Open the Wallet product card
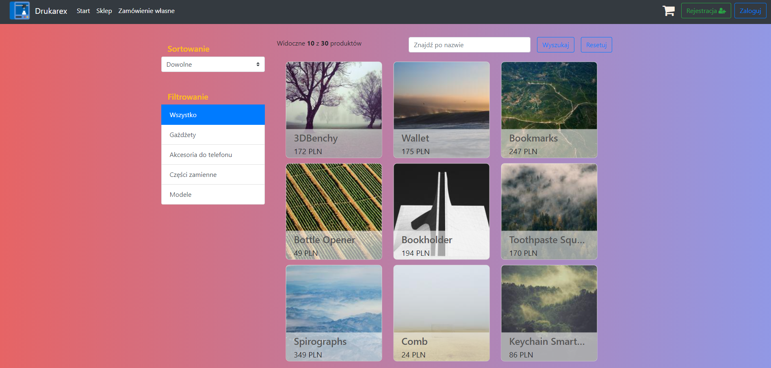The height and width of the screenshot is (368, 771). (441, 110)
